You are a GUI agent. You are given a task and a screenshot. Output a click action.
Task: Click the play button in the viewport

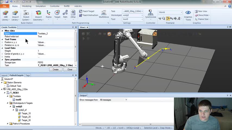click(83, 38)
